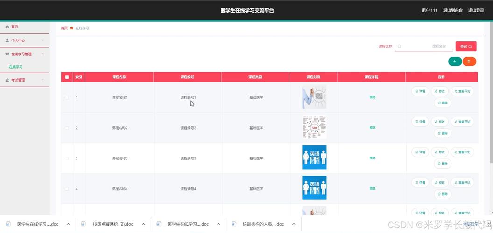Viewport: 493px width, 233px height.
Task: Click 删除 button for 课程名称4
Action: click(x=443, y=194)
